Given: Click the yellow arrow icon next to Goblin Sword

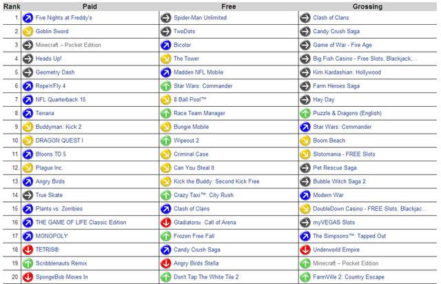Looking at the screenshot, I should [x=28, y=31].
